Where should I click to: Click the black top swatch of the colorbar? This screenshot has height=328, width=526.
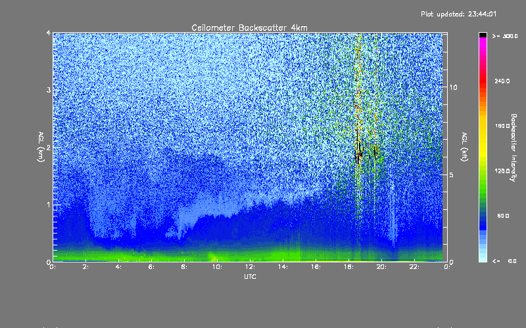(x=483, y=35)
